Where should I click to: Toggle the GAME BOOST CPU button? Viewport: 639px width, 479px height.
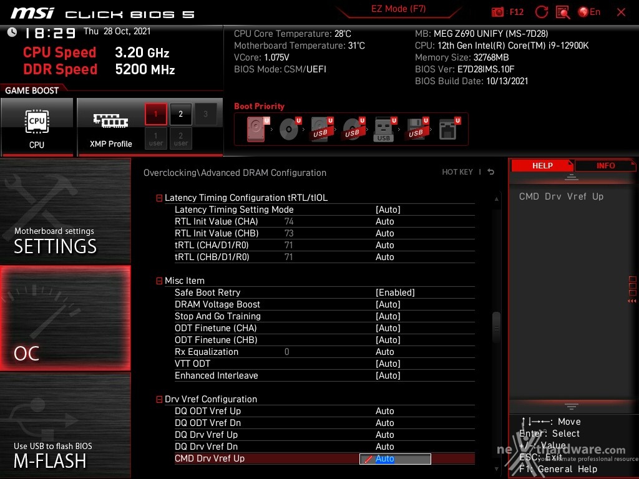pyautogui.click(x=37, y=127)
